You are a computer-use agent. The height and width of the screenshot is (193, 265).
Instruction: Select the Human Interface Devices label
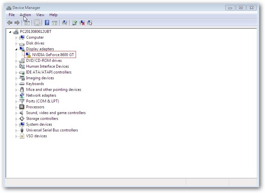pyautogui.click(x=48, y=66)
